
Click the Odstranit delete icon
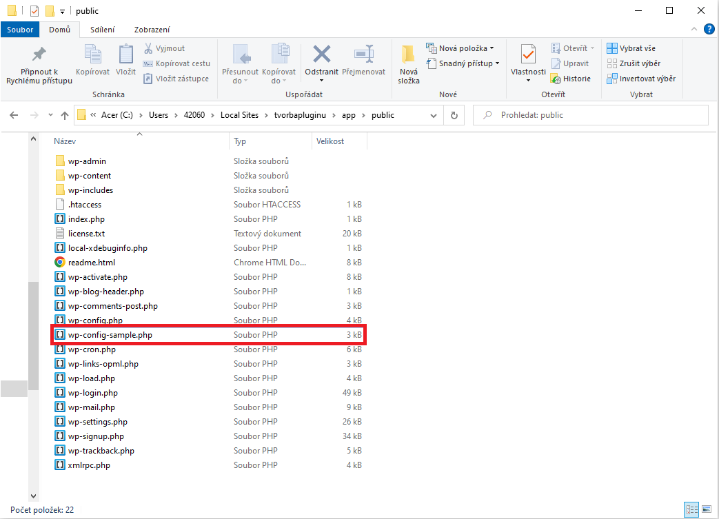click(x=321, y=54)
